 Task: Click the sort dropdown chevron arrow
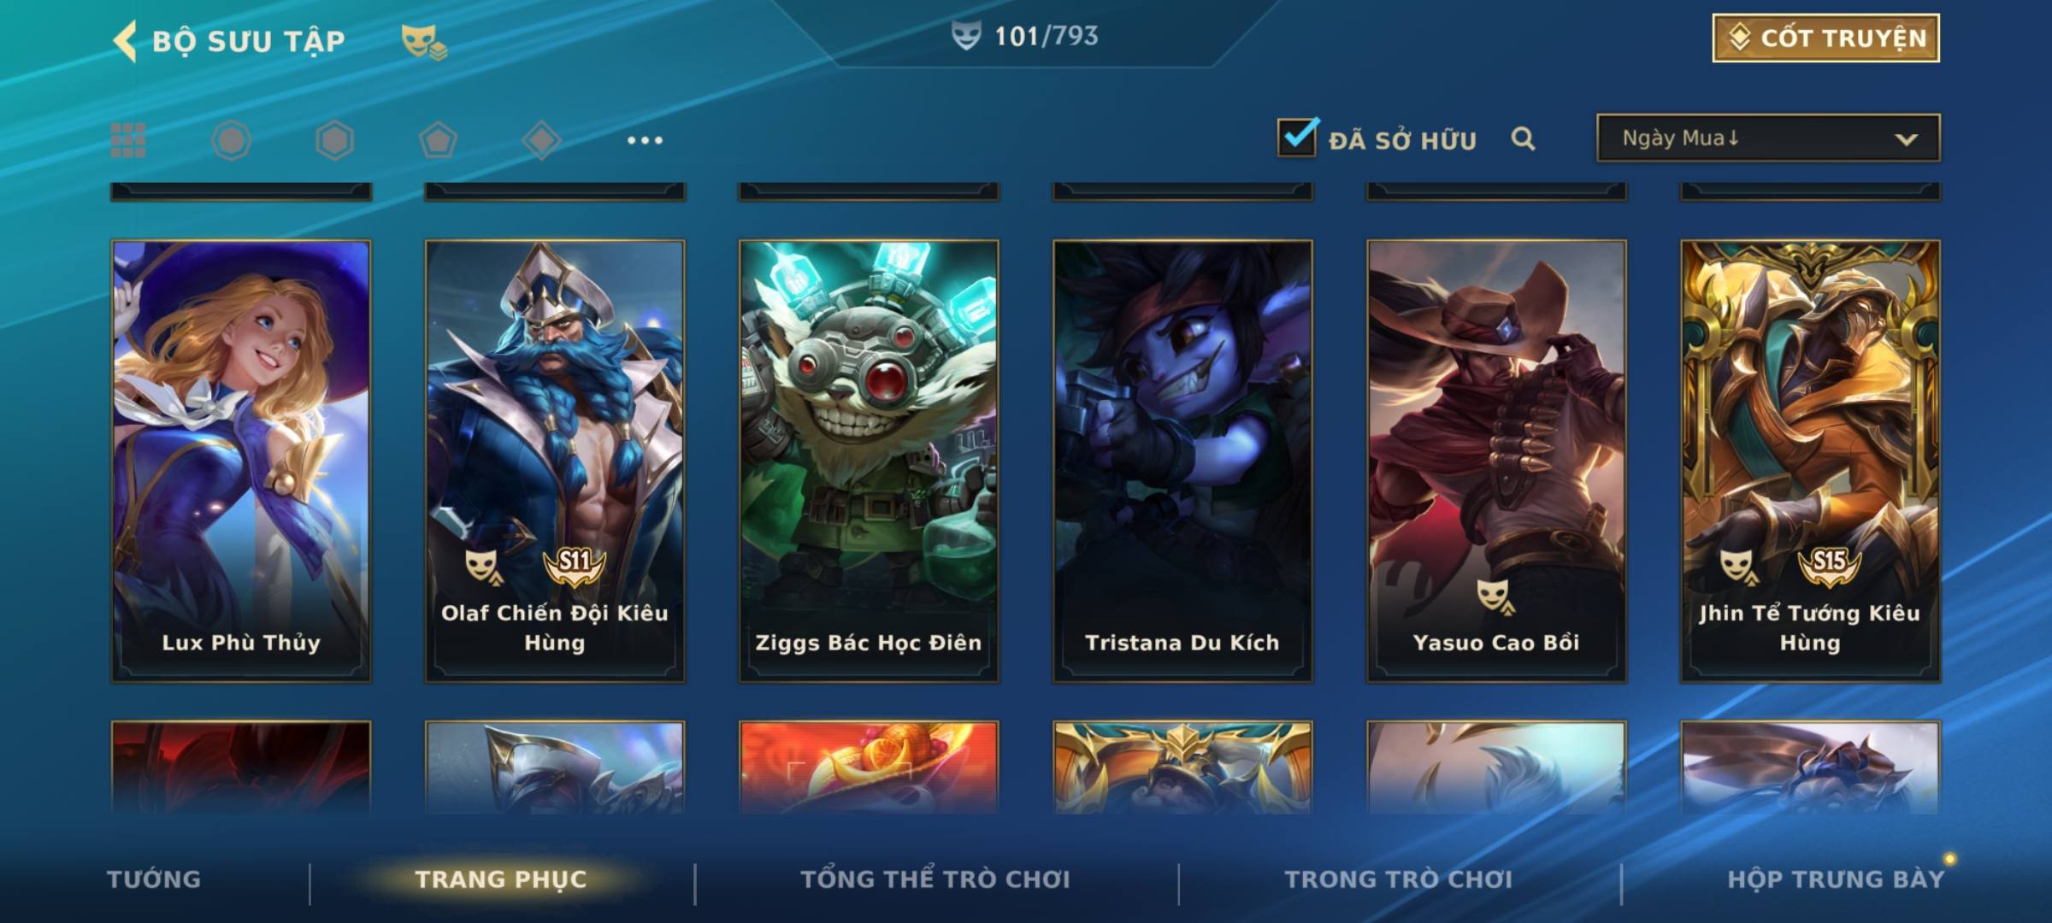1906,139
